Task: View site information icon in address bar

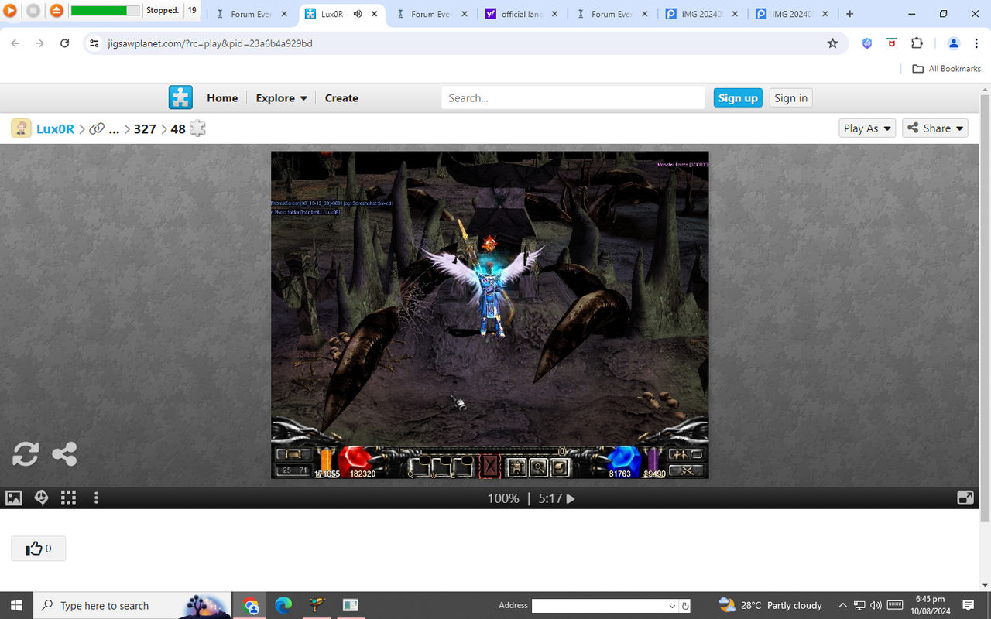Action: pyautogui.click(x=94, y=43)
